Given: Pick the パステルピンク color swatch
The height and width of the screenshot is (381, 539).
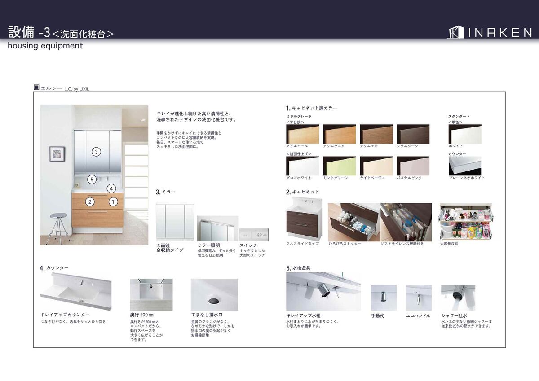Looking at the screenshot, I should [x=413, y=166].
